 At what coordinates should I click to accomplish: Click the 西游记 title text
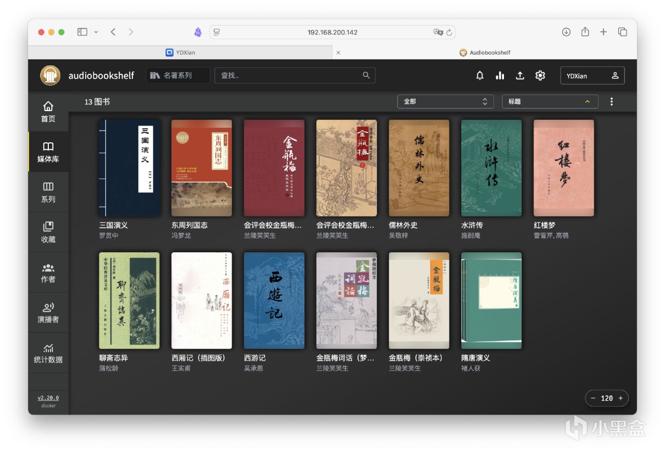(x=255, y=358)
